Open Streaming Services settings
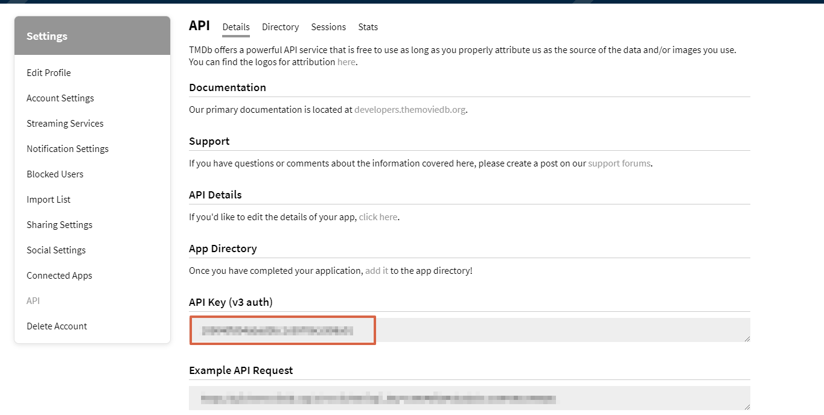The width and height of the screenshot is (824, 415). 65,123
